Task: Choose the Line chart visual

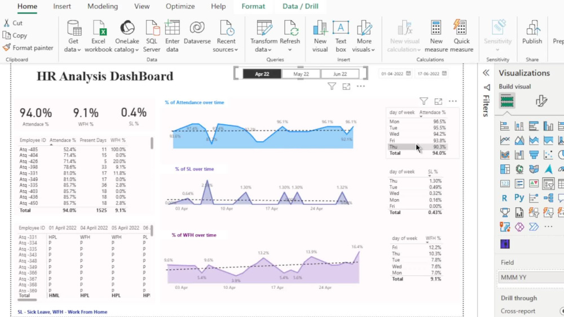Action: (x=505, y=140)
